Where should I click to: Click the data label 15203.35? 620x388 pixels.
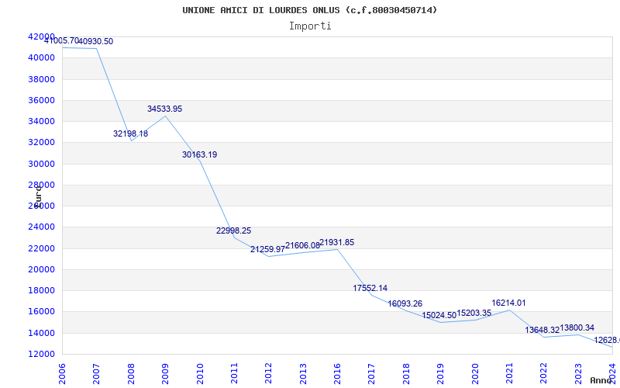[x=474, y=314]
